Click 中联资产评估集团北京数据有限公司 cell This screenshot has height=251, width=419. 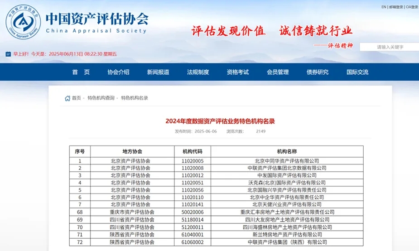tap(287, 168)
